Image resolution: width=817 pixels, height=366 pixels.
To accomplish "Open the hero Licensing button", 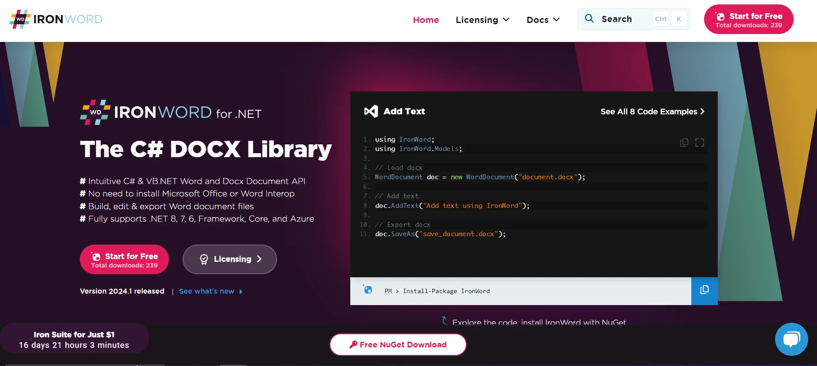I will [x=229, y=260].
